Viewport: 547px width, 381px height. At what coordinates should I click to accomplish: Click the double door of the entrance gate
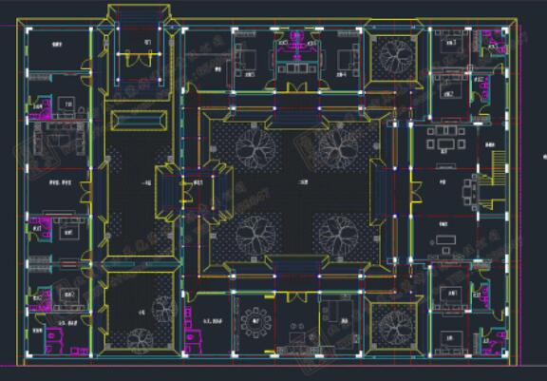tap(140, 59)
